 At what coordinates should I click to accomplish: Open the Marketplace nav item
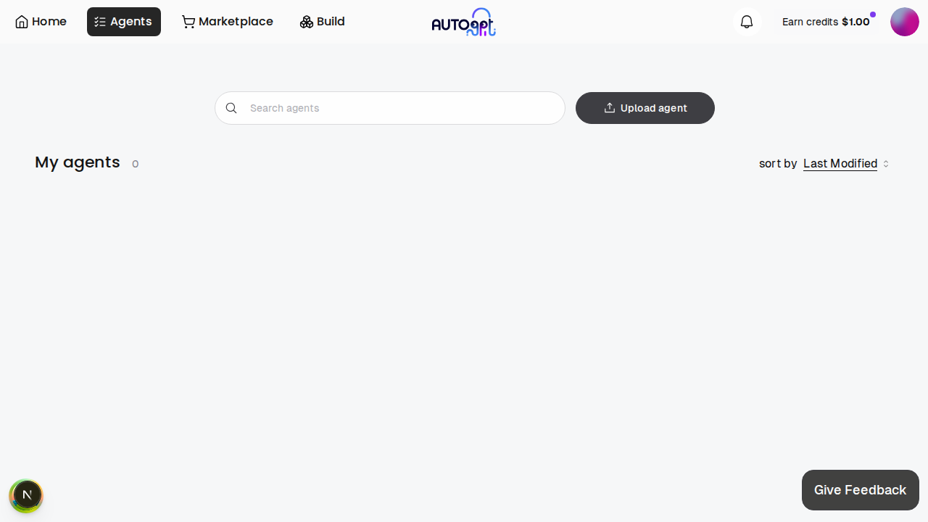236,22
